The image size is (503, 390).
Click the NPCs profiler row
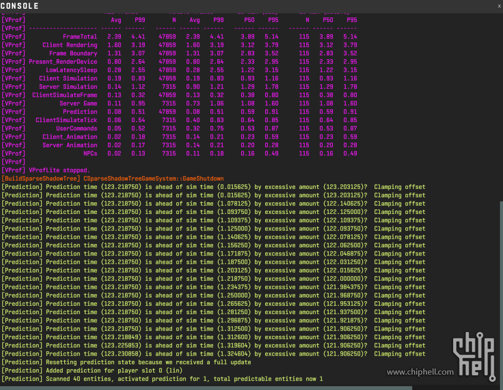pyautogui.click(x=90, y=153)
